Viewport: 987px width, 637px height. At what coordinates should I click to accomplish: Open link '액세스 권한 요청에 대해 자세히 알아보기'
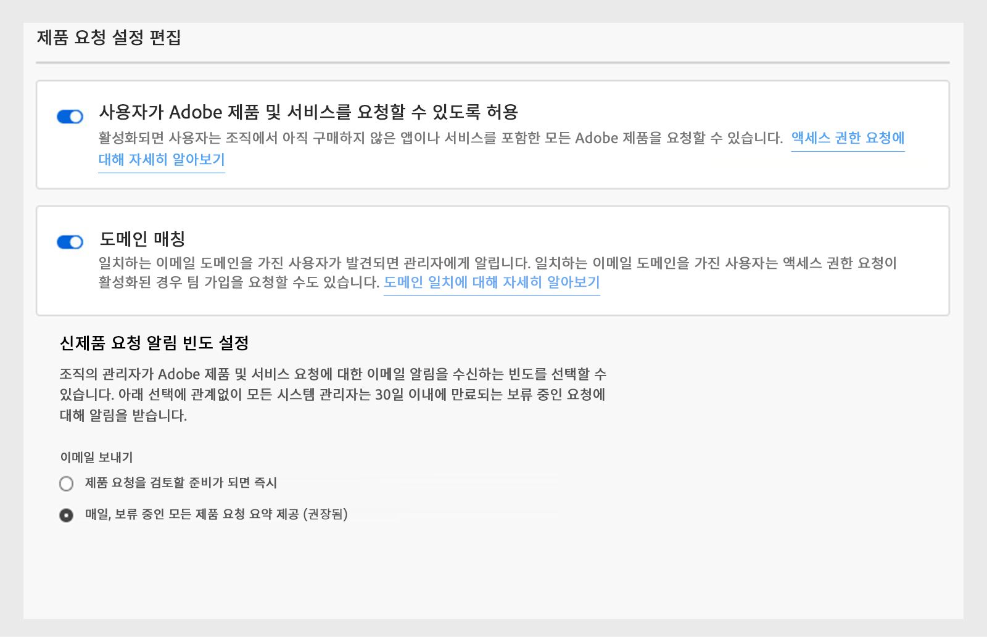point(848,138)
